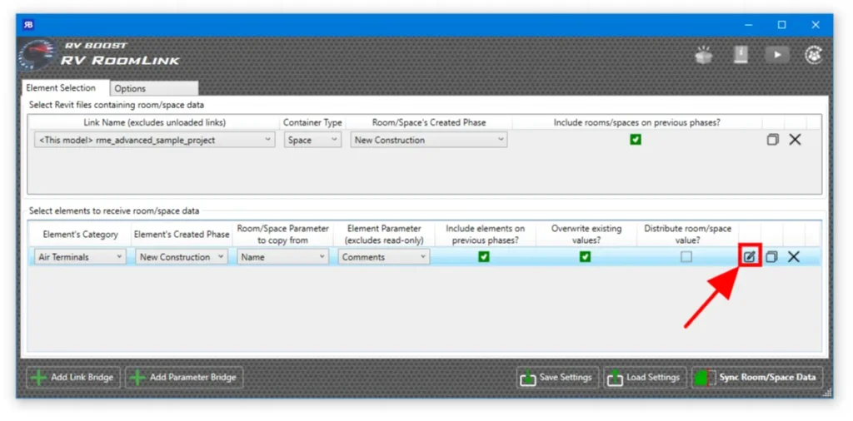Edit the Air Terminals parameter bridge row
The height and width of the screenshot is (421, 853).
click(750, 257)
